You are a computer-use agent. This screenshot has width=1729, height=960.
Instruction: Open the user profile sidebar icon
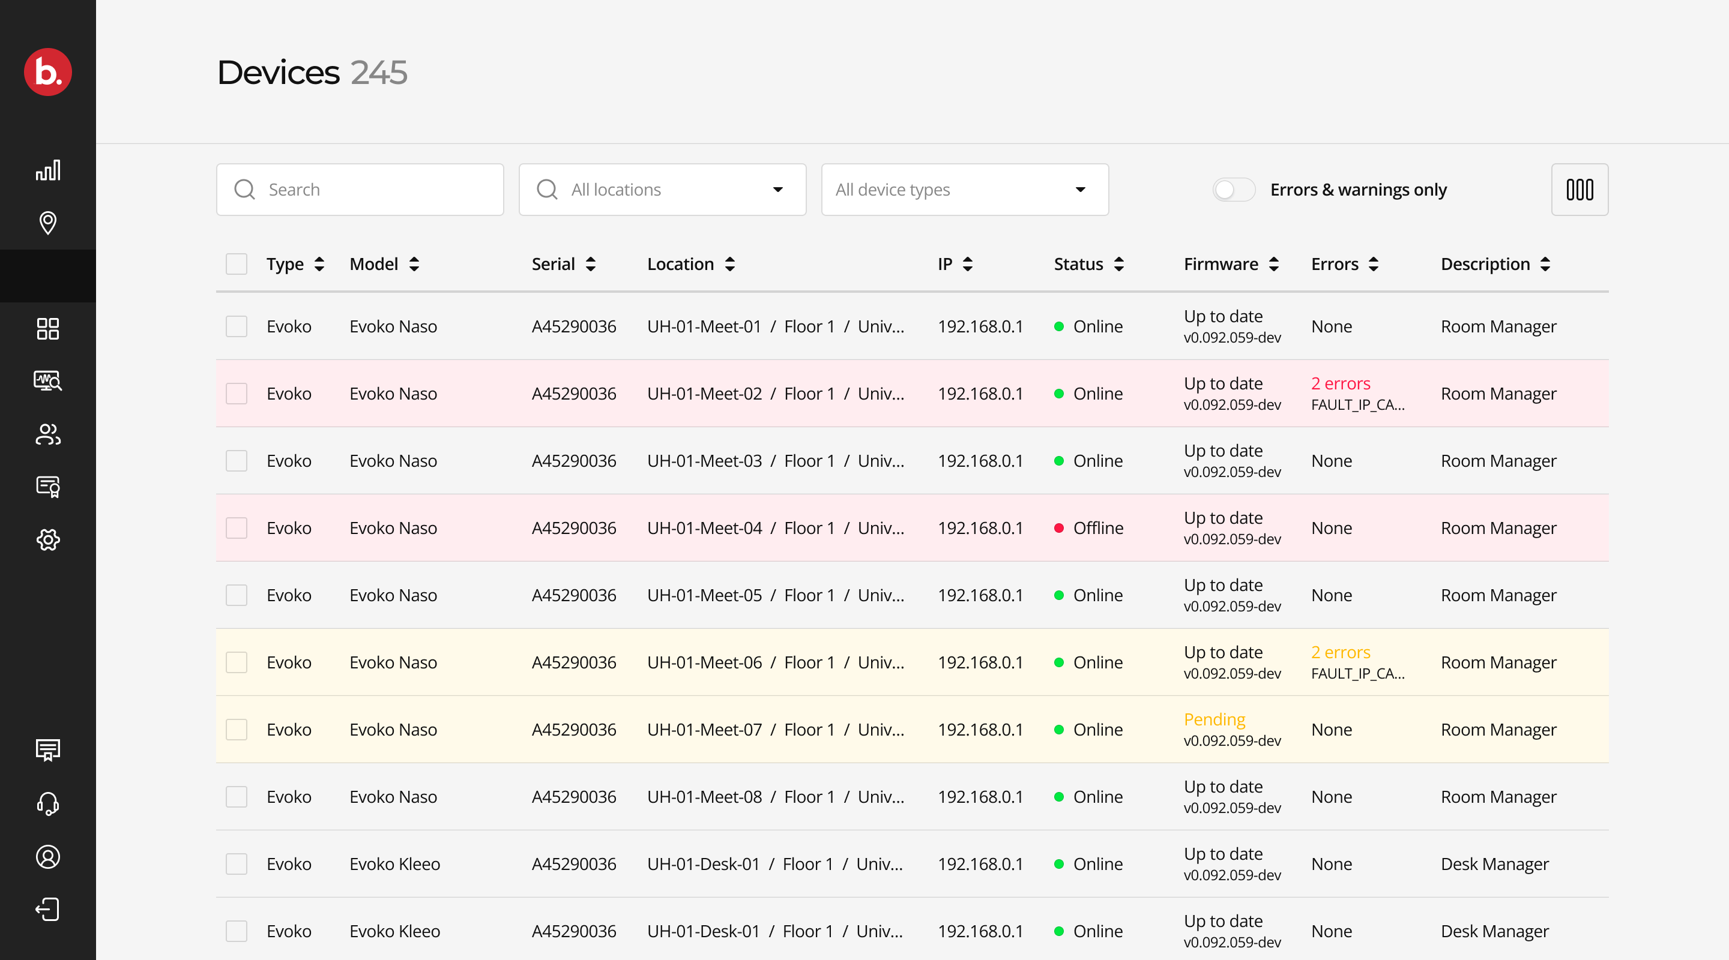tap(47, 857)
